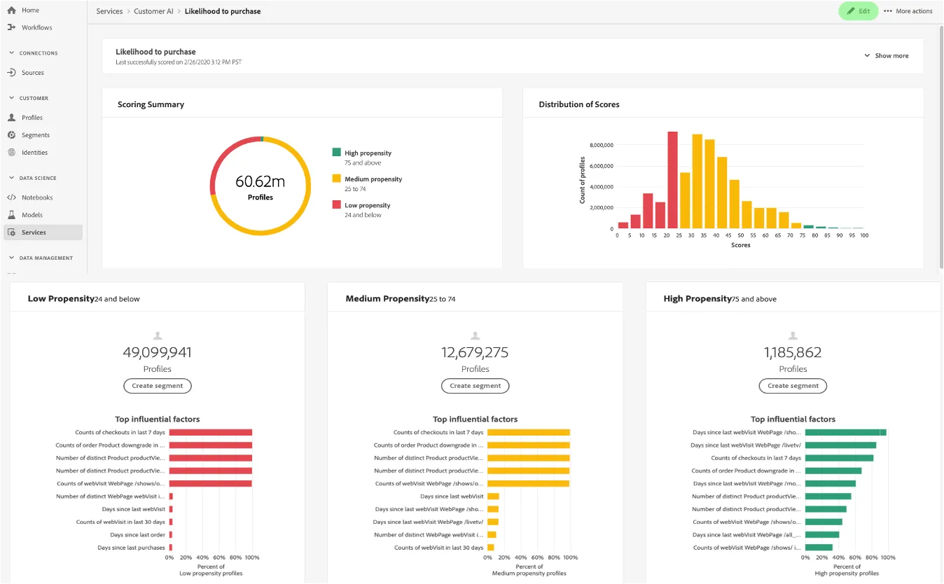The image size is (944, 584).
Task: Click the Profiles person icon in sidebar
Action: (x=11, y=118)
